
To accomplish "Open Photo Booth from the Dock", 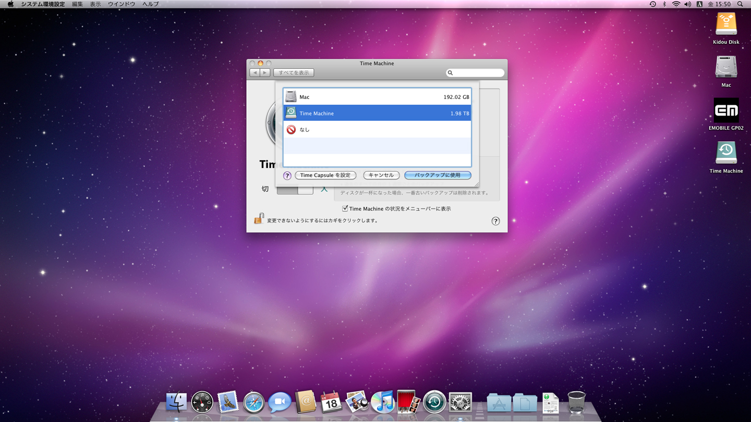I will [x=408, y=402].
